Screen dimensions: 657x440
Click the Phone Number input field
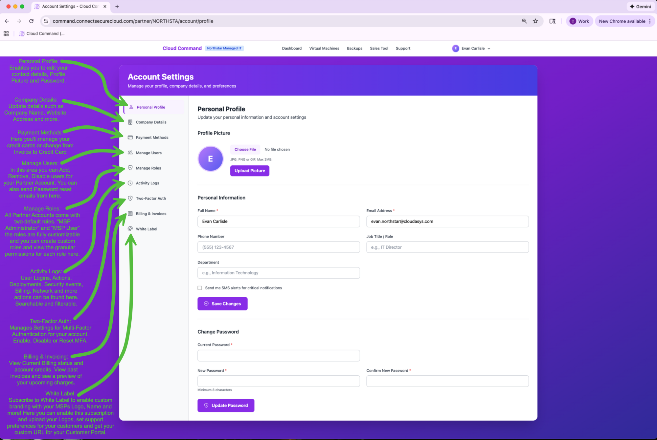(279, 247)
